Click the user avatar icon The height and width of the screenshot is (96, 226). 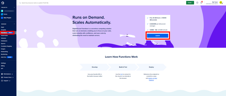coord(221,3)
